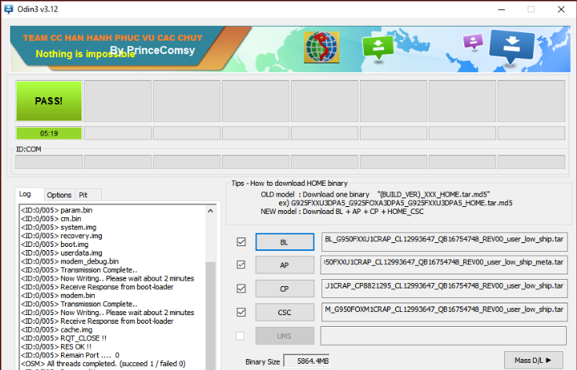Click the second empty status slot
Screen dimensions: 577x370
coord(118,101)
